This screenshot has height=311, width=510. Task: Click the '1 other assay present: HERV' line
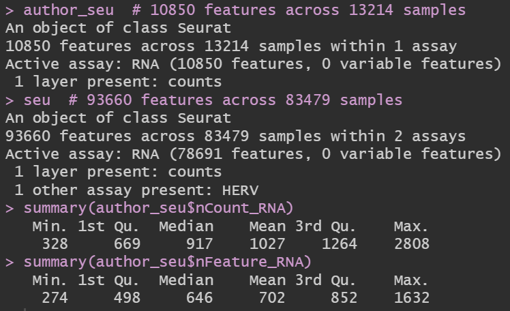click(x=116, y=190)
